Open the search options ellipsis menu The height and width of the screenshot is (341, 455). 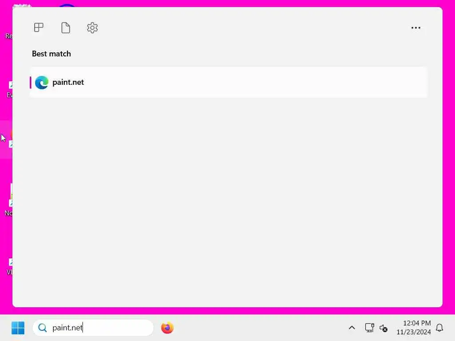pyautogui.click(x=416, y=28)
